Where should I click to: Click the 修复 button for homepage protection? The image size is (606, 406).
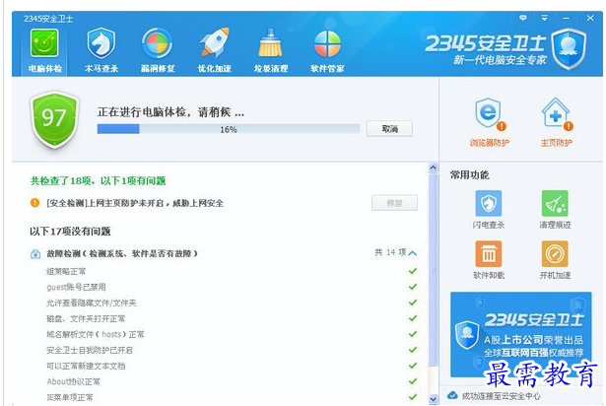[x=394, y=203]
